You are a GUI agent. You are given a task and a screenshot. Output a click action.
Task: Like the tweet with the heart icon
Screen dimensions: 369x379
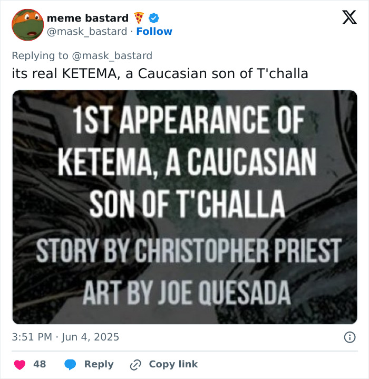tap(20, 364)
